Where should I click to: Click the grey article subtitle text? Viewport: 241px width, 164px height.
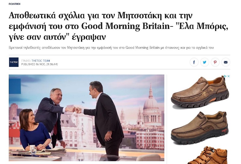click(111, 48)
